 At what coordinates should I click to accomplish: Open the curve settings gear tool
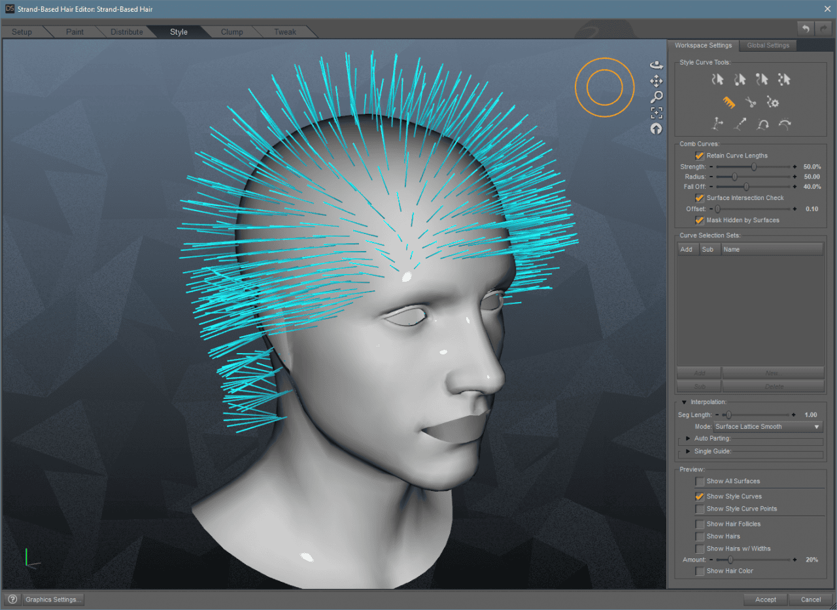coord(772,102)
